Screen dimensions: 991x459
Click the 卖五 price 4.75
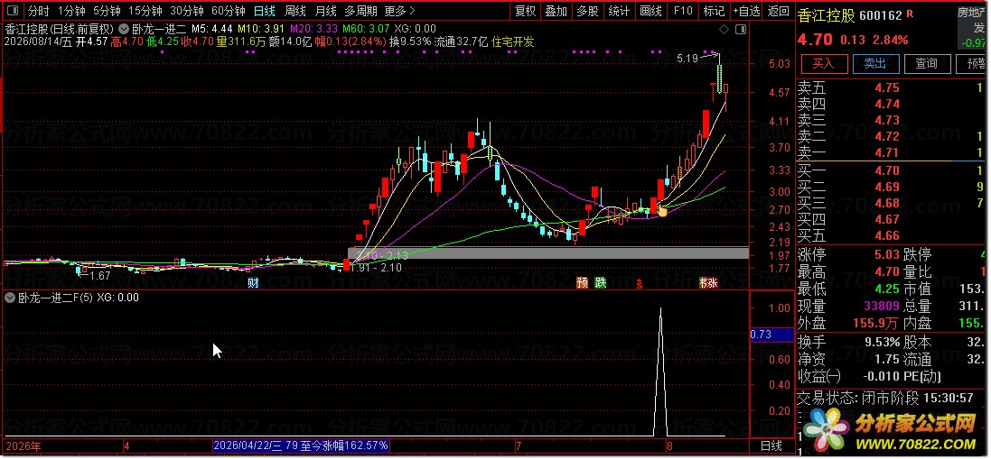coord(887,87)
